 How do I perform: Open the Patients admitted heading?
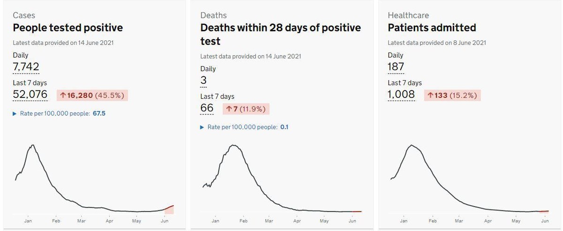point(432,28)
